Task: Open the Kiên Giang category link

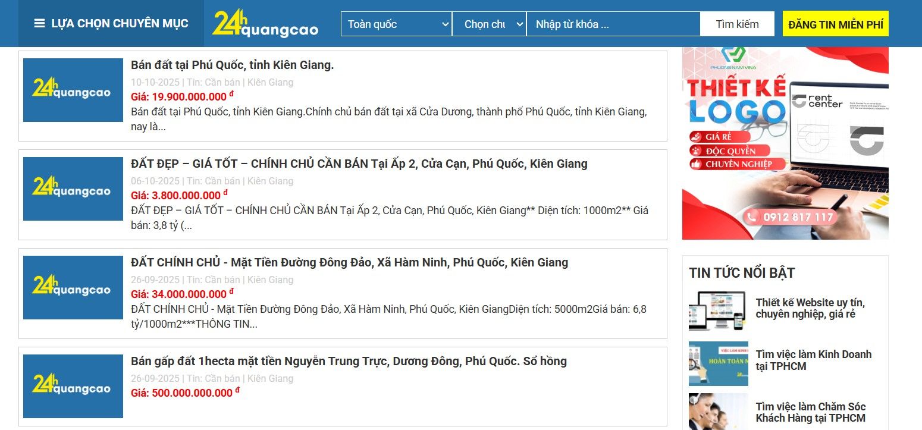Action: [x=271, y=82]
